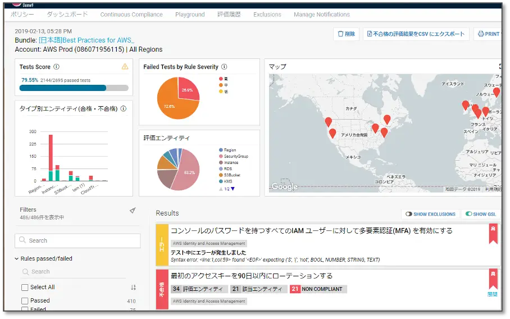510x319 pixels.
Task: Click the 削除 delete button
Action: click(x=347, y=34)
